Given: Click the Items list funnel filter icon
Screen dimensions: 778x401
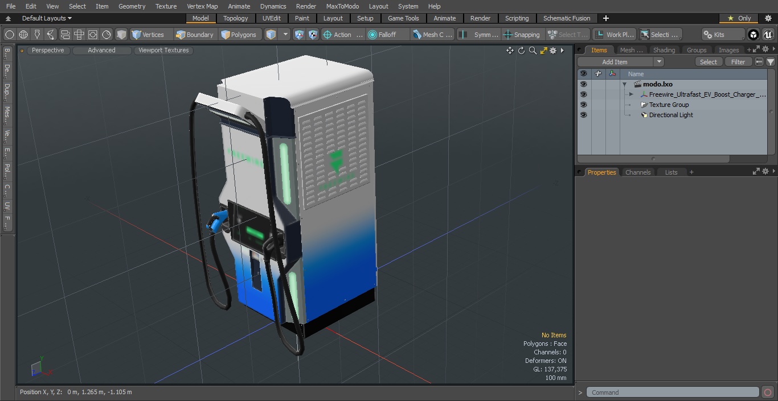Looking at the screenshot, I should point(770,62).
